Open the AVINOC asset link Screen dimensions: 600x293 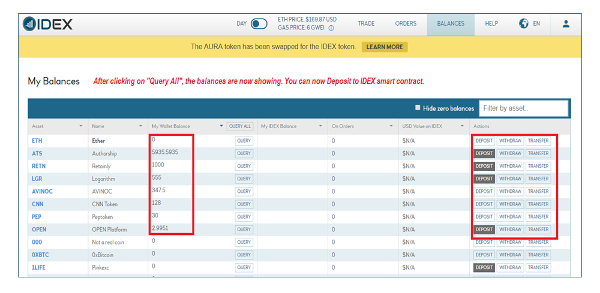click(x=42, y=191)
